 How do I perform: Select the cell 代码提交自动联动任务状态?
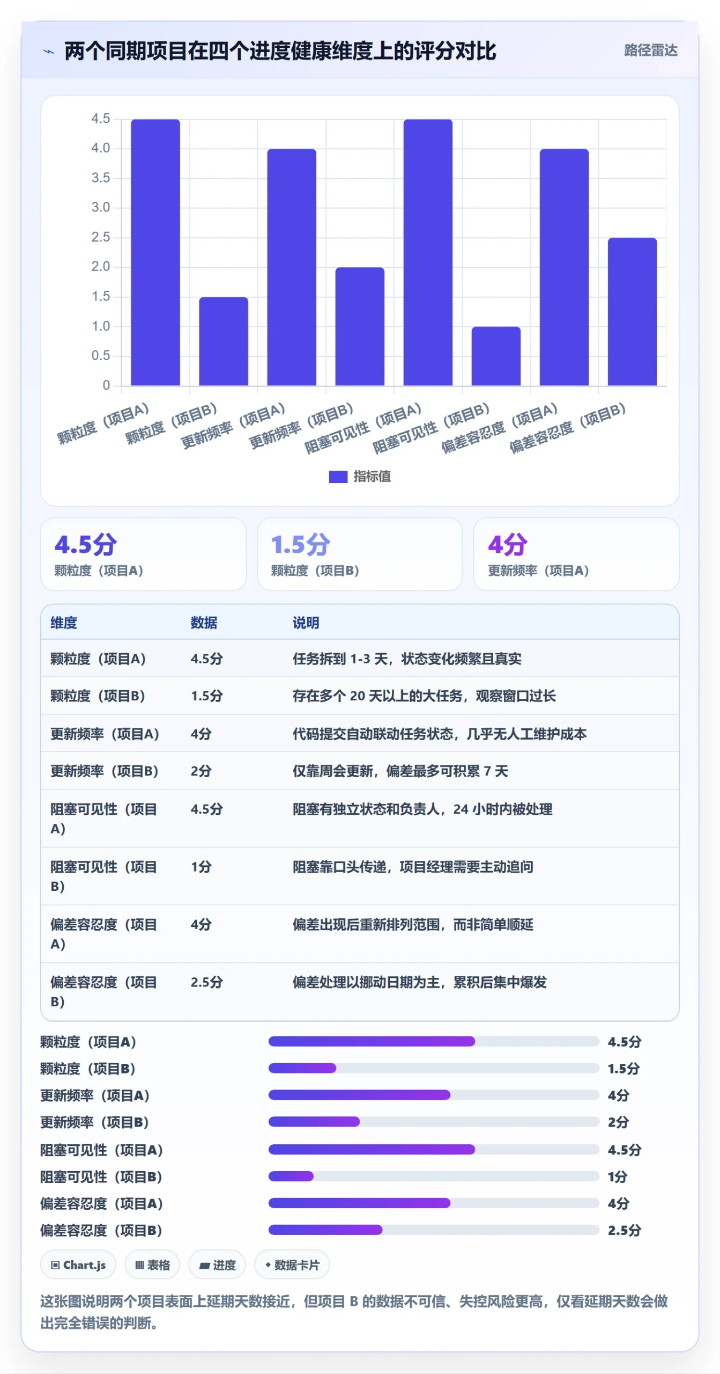(x=440, y=734)
